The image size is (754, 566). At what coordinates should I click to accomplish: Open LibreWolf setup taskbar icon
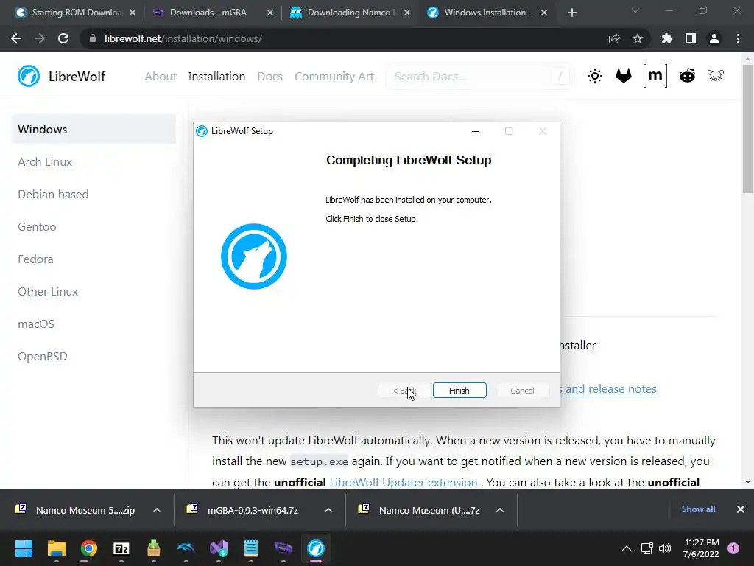[316, 548]
